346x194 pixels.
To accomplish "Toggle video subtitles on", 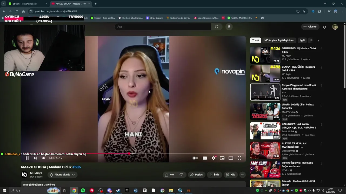I will [x=205, y=158].
